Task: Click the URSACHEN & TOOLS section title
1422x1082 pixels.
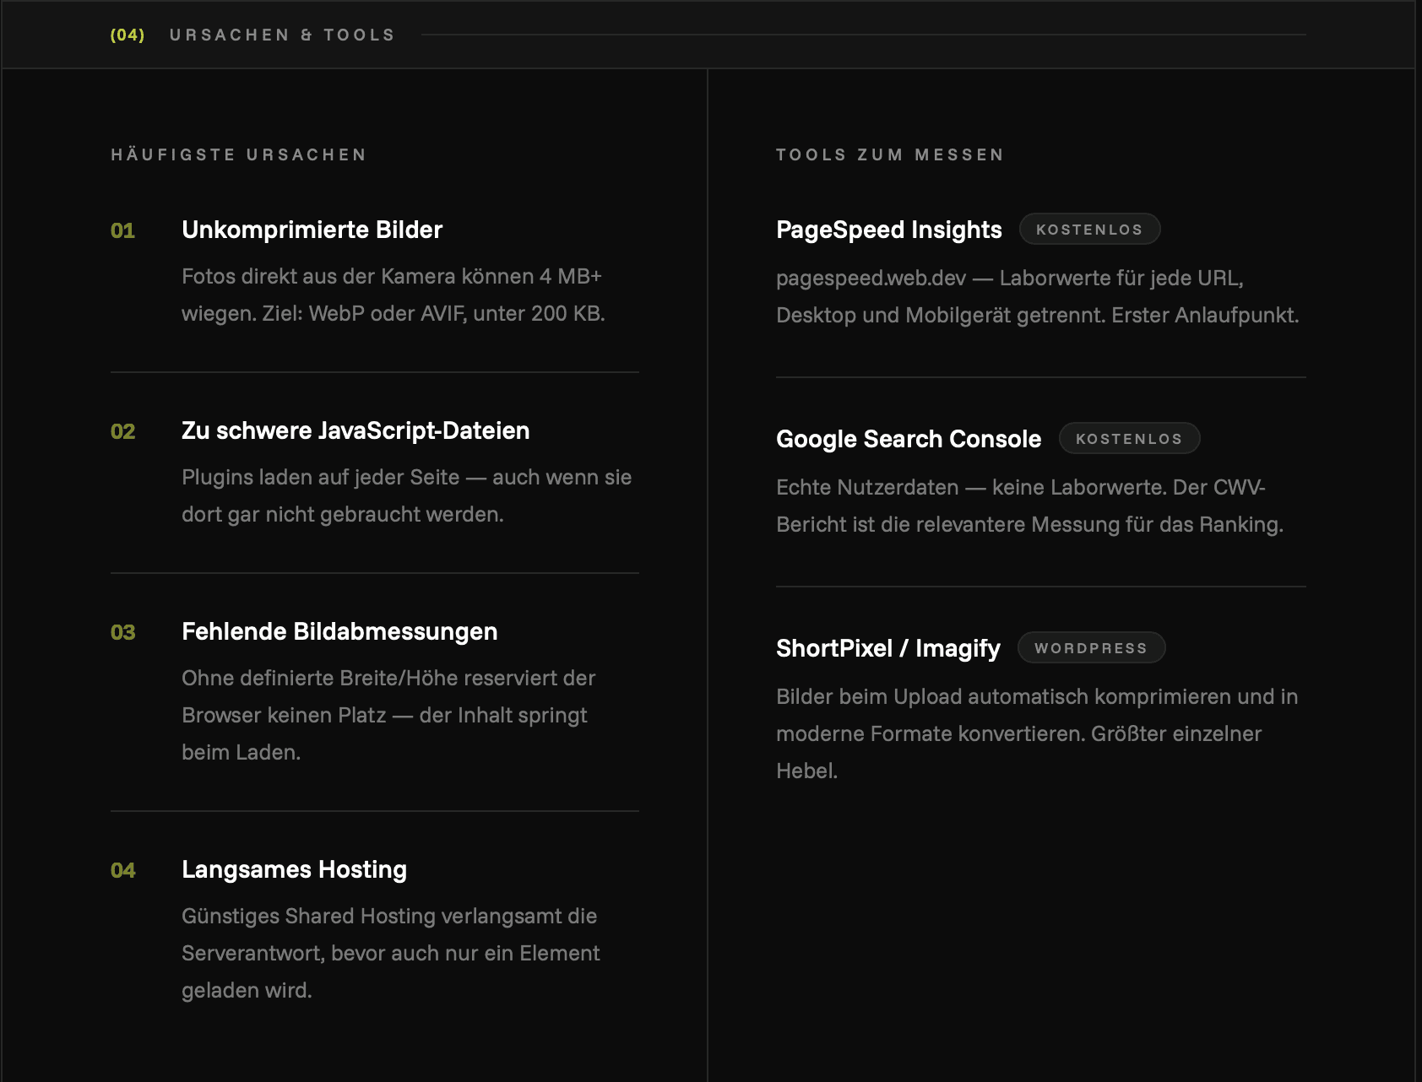Action: pos(282,35)
